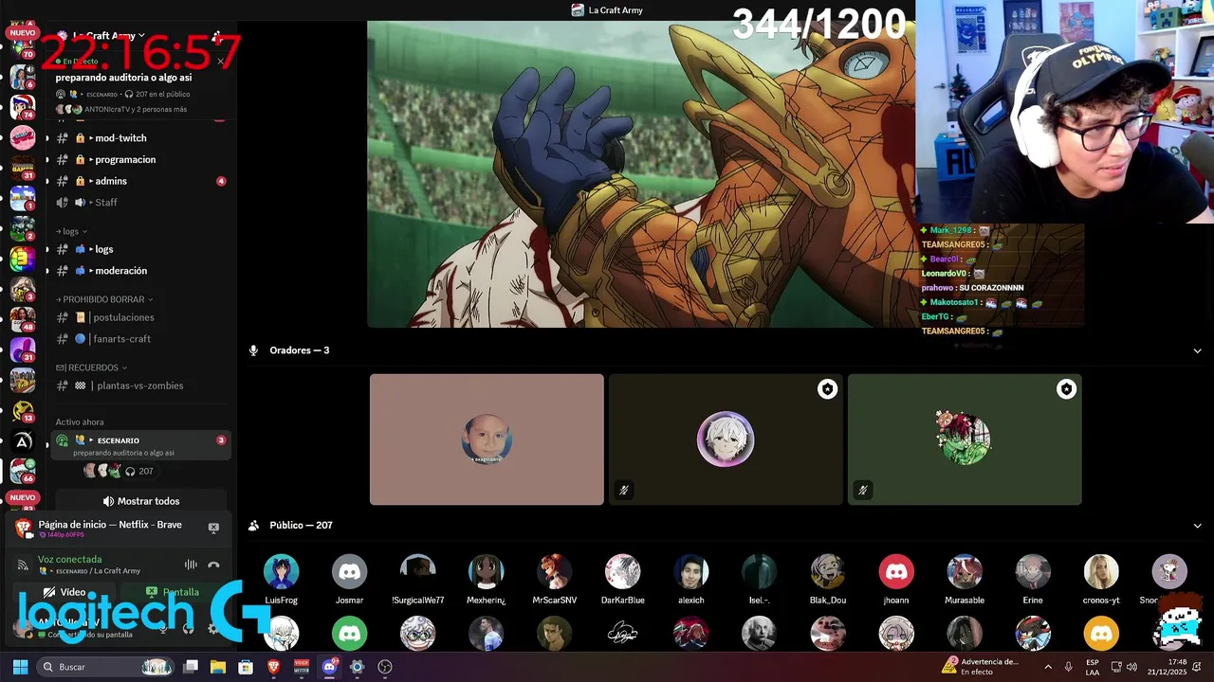1214x682 pixels.
Task: Jump to the top NUEVO unread pill
Action: pos(22,33)
